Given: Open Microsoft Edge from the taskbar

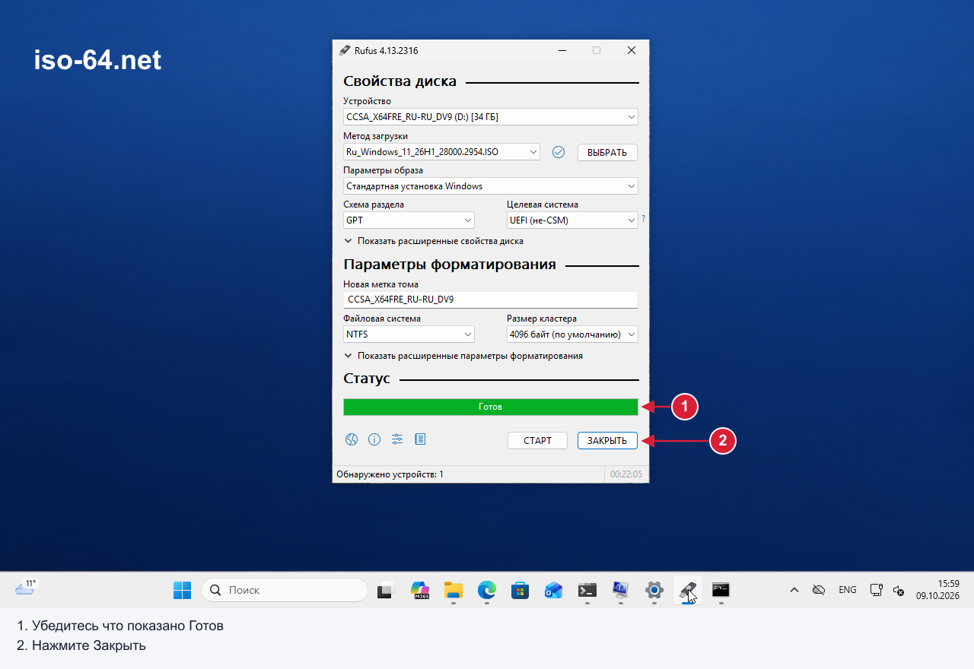Looking at the screenshot, I should 487,589.
